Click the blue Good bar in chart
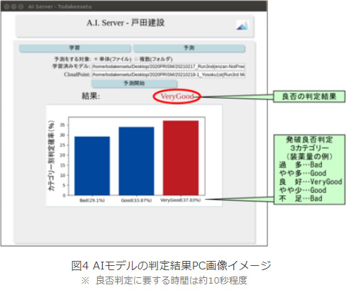 point(136,161)
